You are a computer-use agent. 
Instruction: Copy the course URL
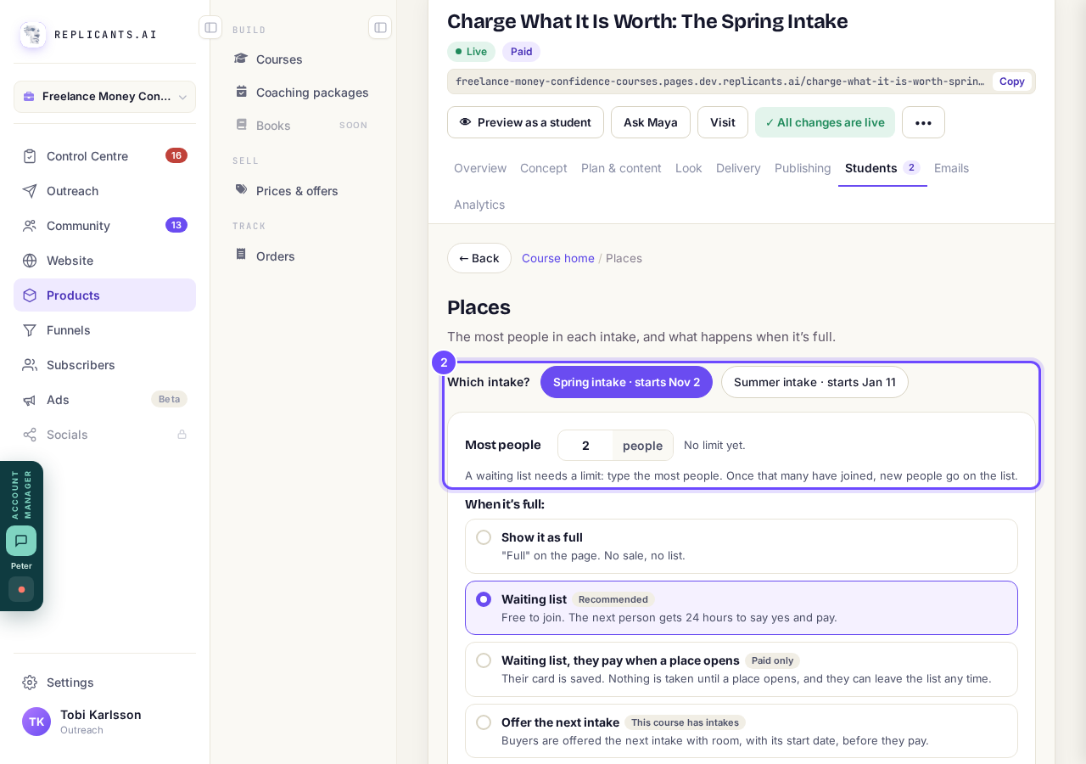tap(1012, 81)
